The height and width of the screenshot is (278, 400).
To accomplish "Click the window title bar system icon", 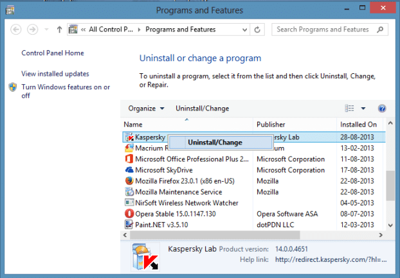I will pyautogui.click(x=10, y=10).
